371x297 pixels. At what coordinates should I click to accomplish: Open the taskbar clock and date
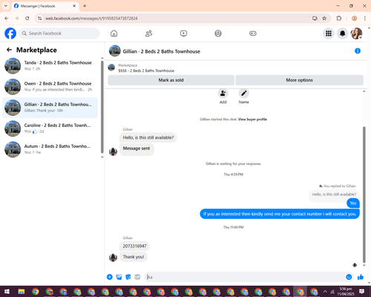point(346,291)
